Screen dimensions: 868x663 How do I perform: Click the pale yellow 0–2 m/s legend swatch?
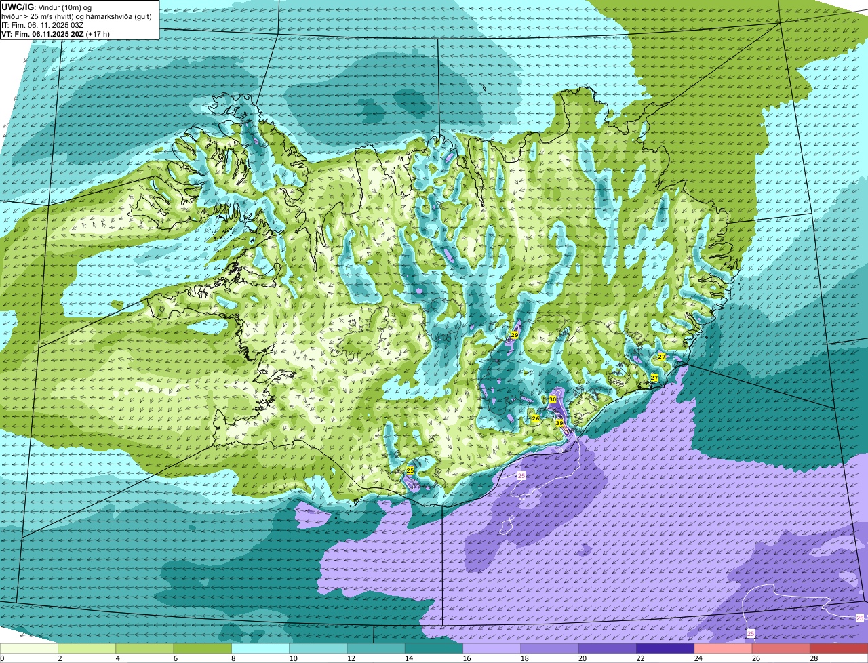click(x=29, y=648)
